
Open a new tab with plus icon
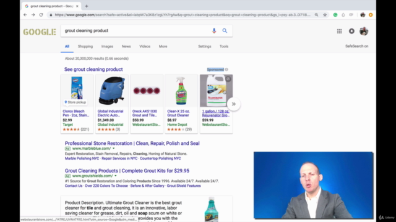(x=87, y=6)
